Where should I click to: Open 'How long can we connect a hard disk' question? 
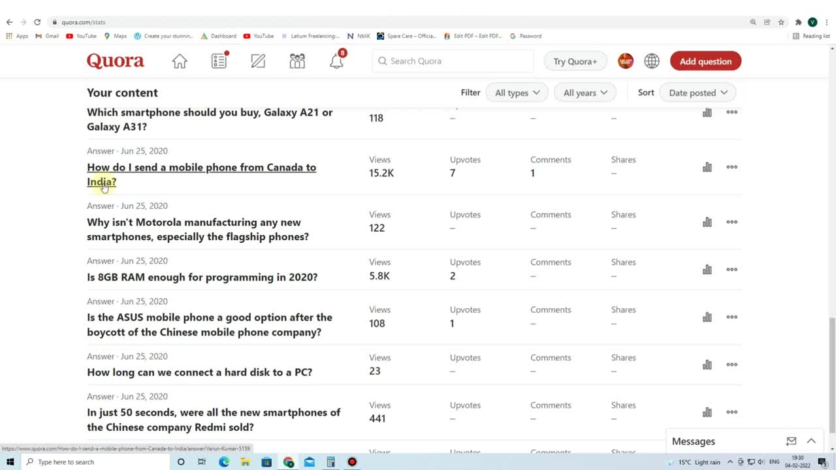point(200,372)
